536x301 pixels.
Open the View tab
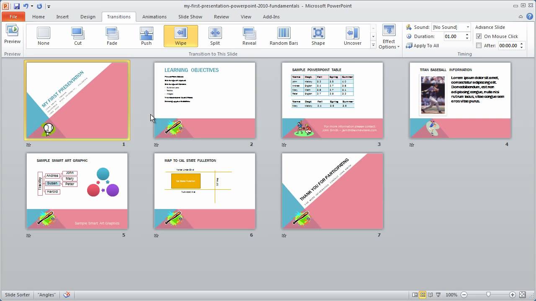(x=246, y=17)
